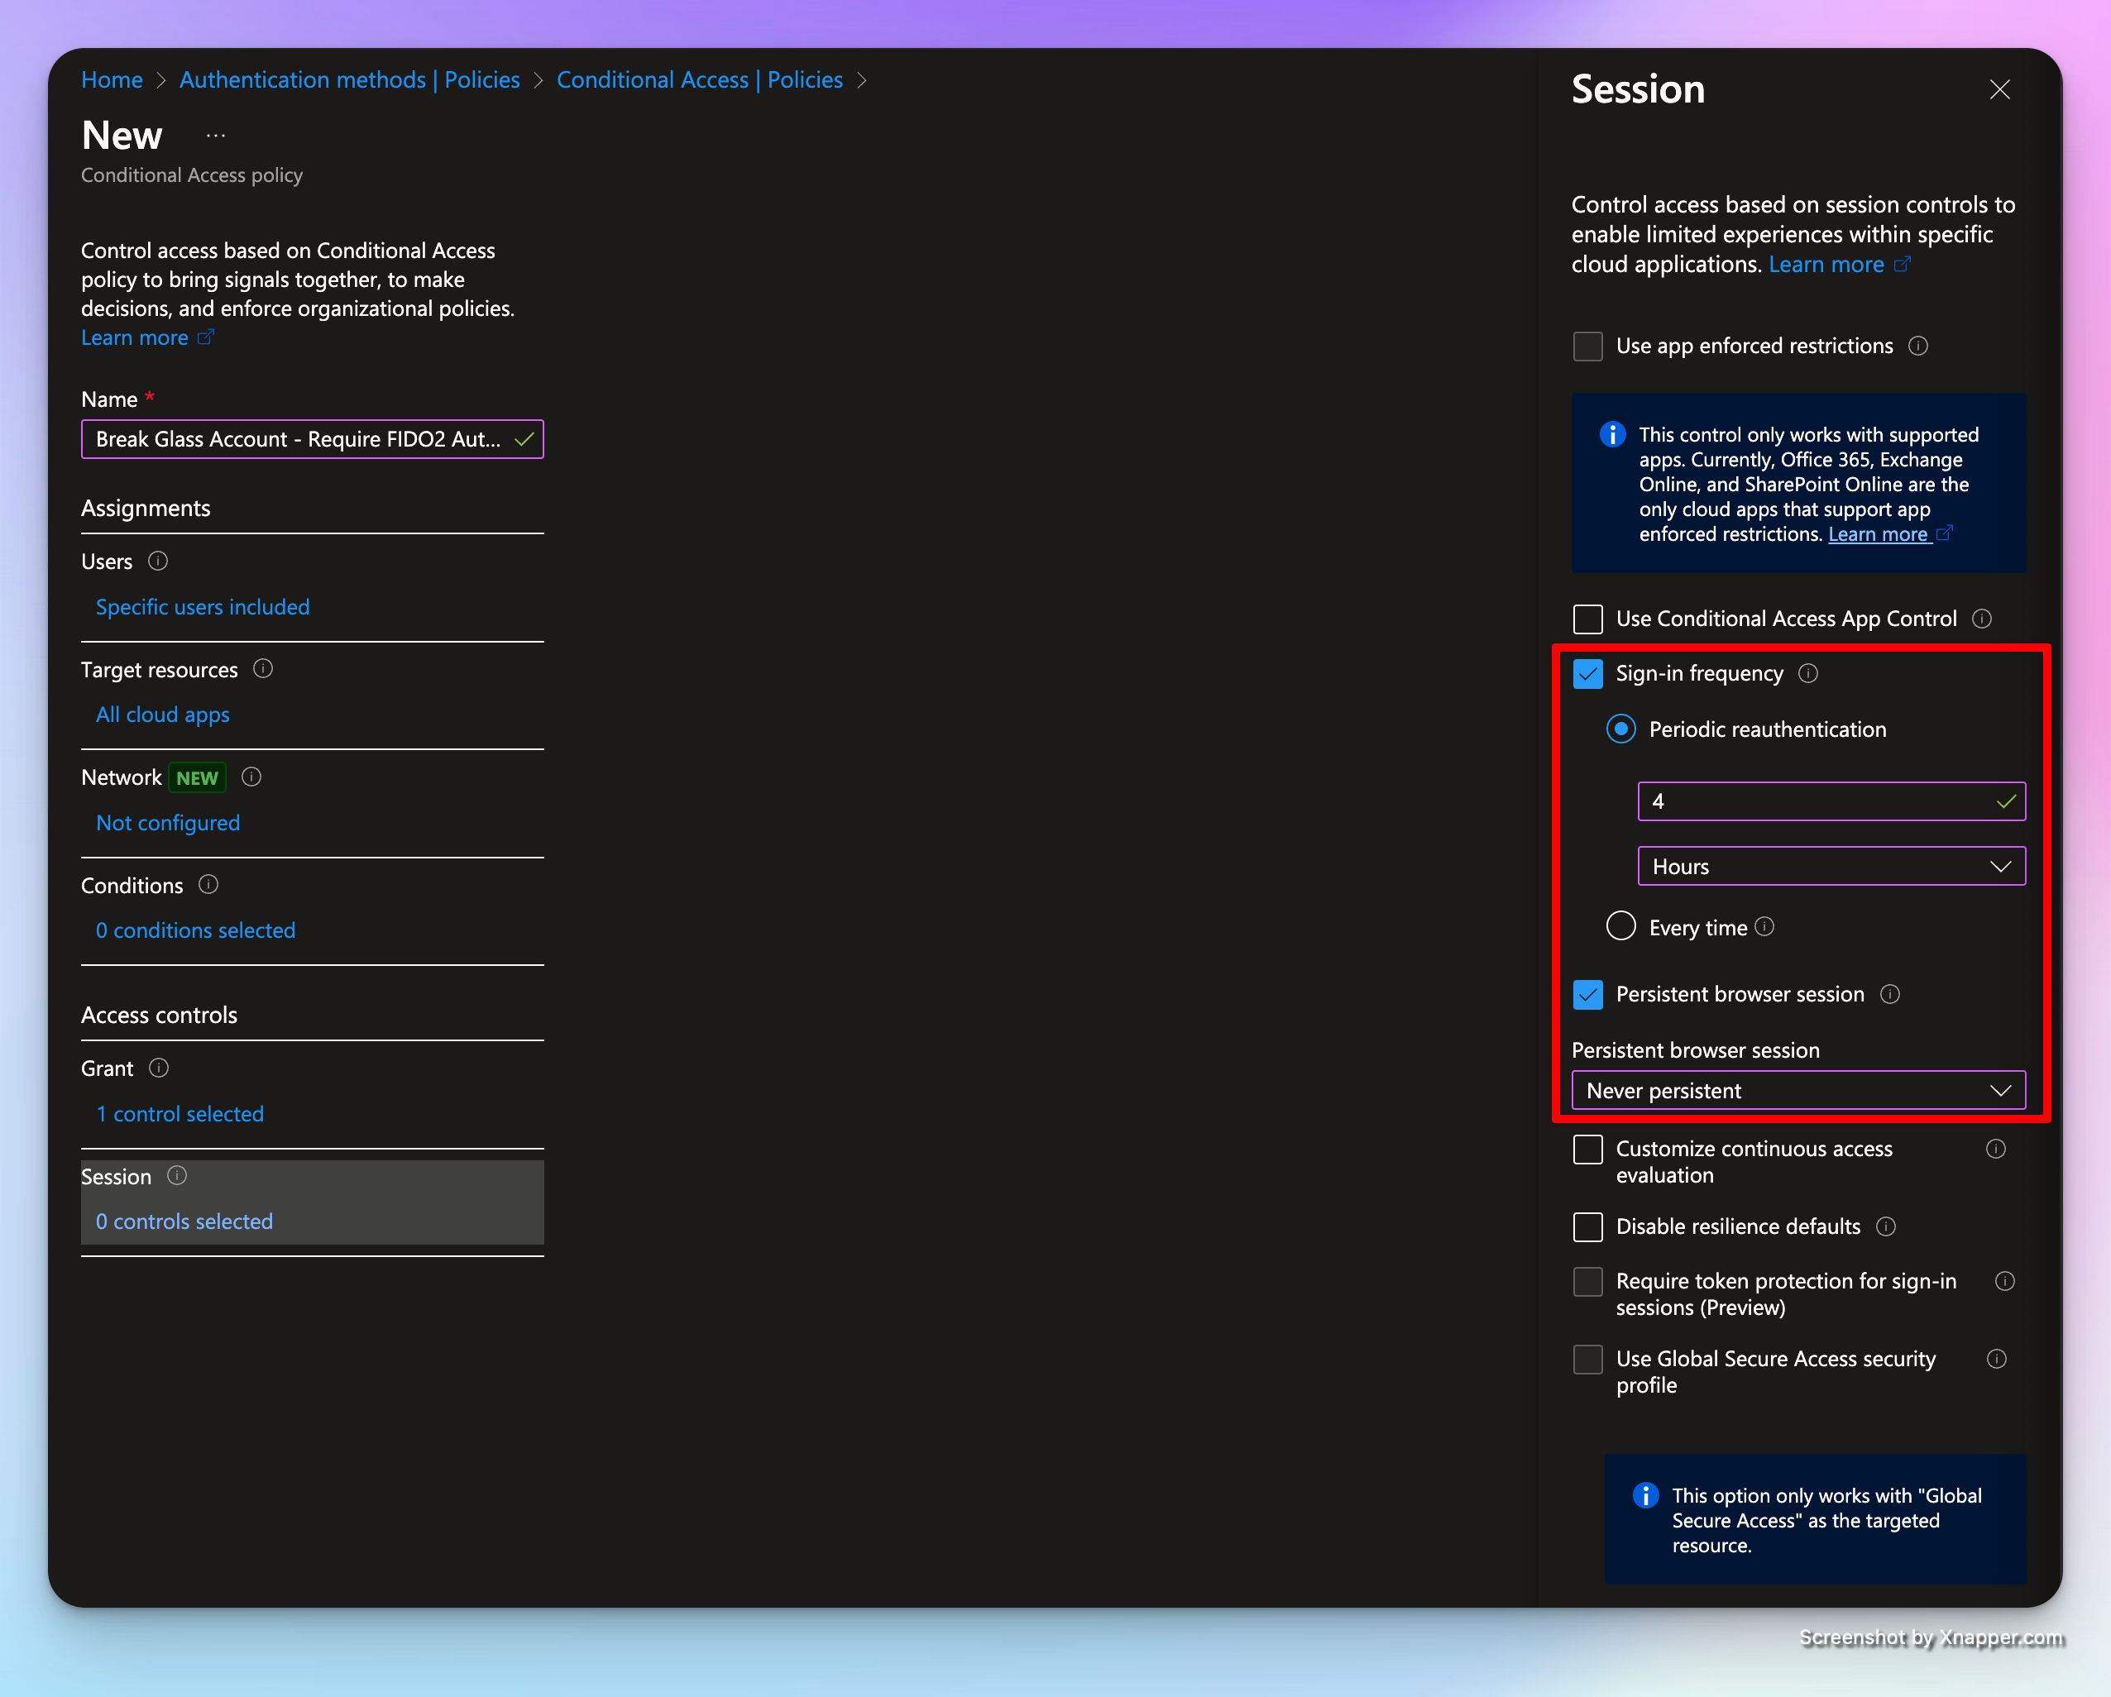2111x1697 pixels.
Task: Navigate to Authentication methods Policies breadcrumb
Action: pyautogui.click(x=348, y=79)
